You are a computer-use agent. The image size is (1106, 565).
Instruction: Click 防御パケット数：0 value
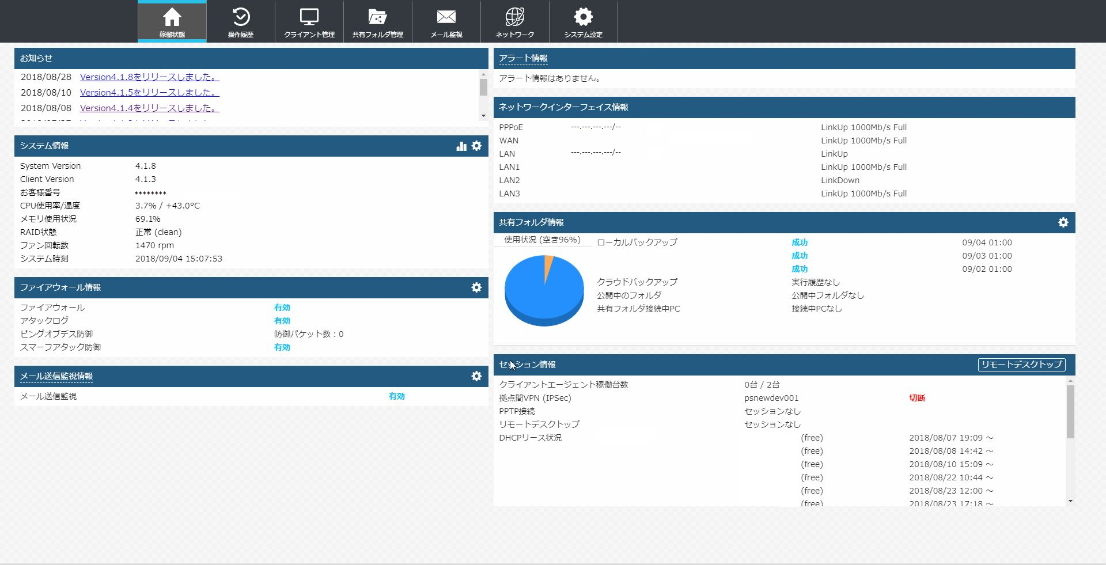[x=309, y=334]
